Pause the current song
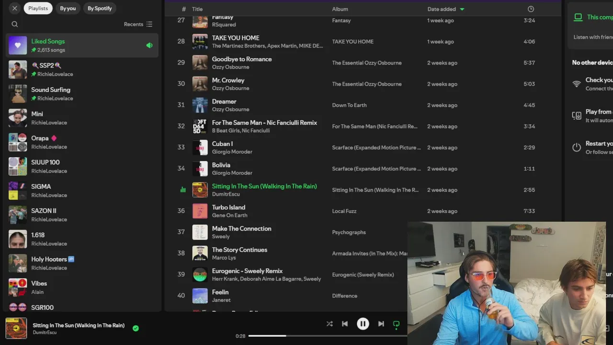The image size is (613, 345). coord(363,324)
